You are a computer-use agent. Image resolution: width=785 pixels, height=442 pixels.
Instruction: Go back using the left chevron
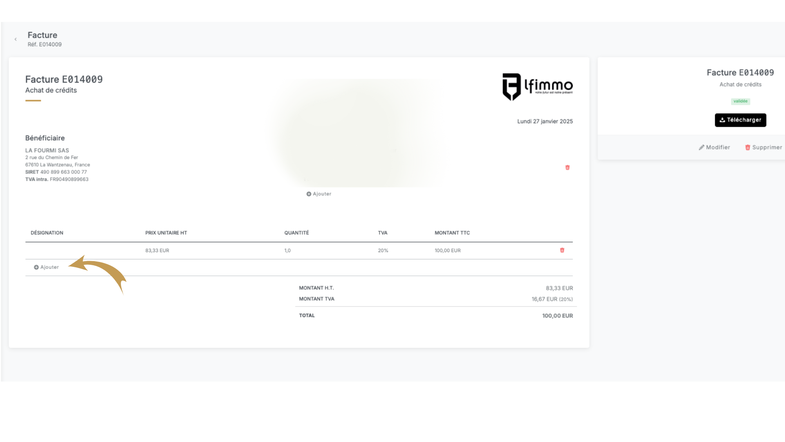click(x=16, y=39)
